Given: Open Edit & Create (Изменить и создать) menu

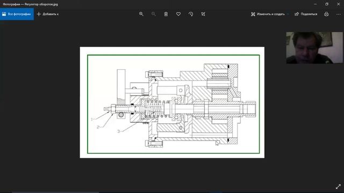Looking at the screenshot, I should 270,14.
